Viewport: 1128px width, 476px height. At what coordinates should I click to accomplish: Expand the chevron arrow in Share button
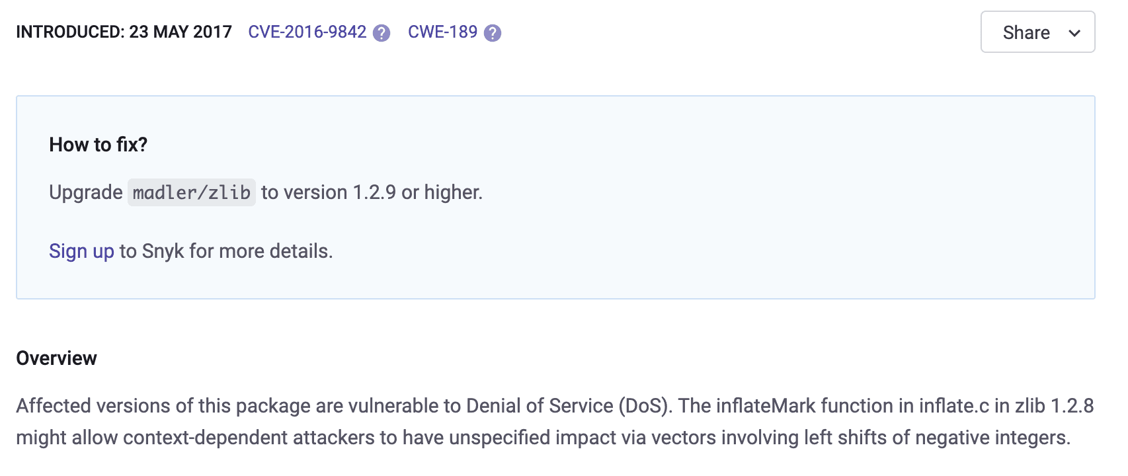pyautogui.click(x=1074, y=33)
